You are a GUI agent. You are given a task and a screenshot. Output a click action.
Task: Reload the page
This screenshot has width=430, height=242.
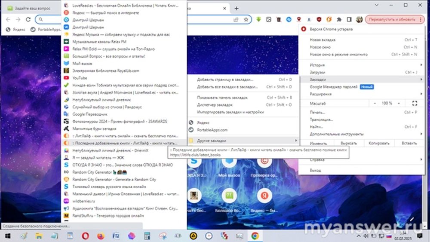click(x=28, y=19)
